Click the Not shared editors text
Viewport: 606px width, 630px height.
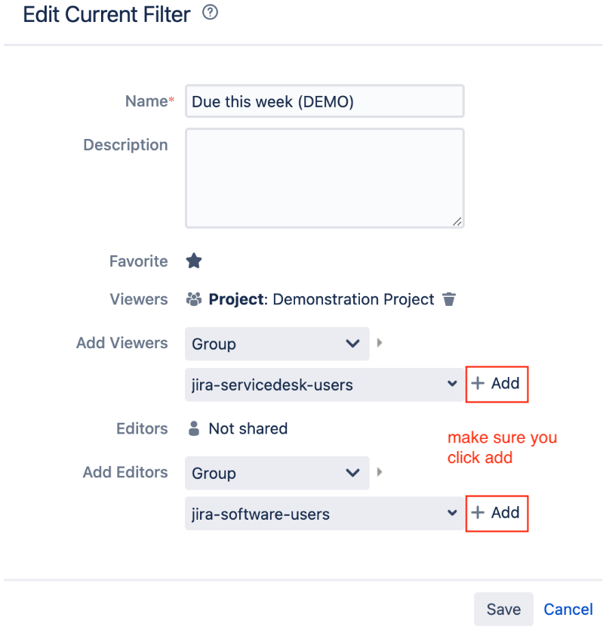click(x=248, y=429)
